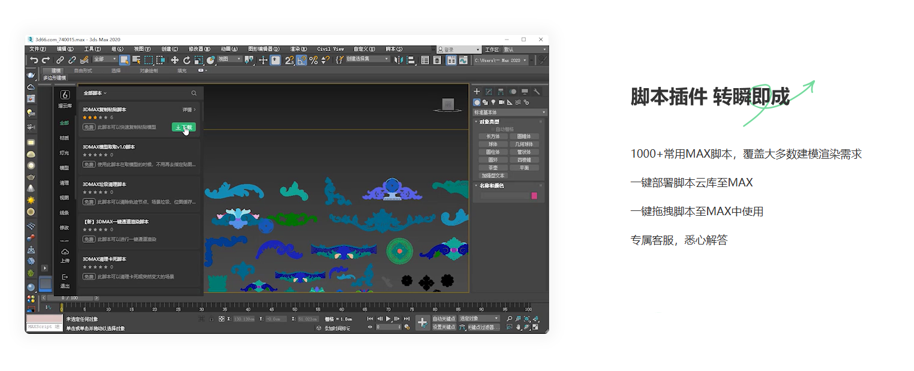Image resolution: width=914 pixels, height=371 pixels.
Task: Click the Redo arrow in main toolbar
Action: (46, 60)
